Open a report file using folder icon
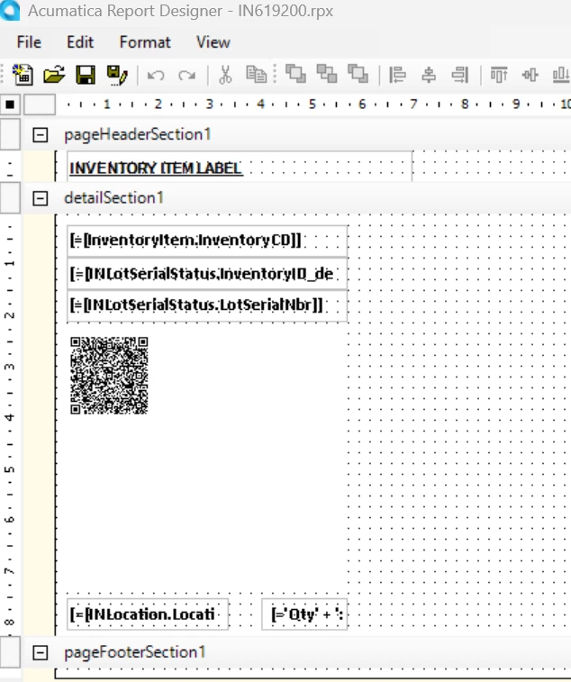 54,75
